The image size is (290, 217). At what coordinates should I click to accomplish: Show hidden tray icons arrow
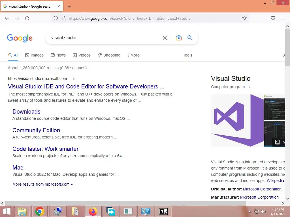tap(250, 212)
